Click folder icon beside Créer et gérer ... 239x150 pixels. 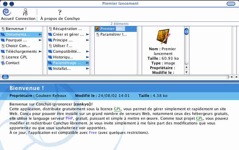(x=50, y=34)
